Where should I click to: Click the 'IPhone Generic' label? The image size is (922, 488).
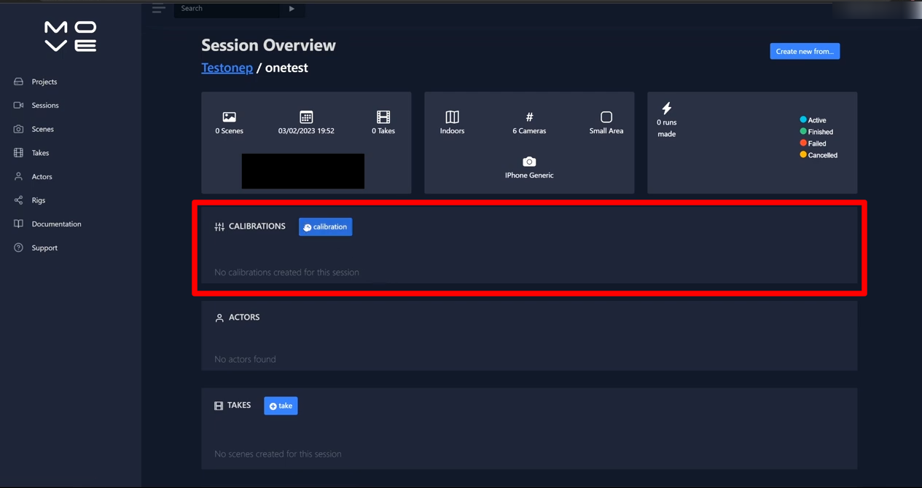[529, 176]
